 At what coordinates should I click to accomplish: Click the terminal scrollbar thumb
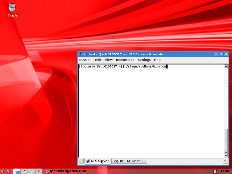pyautogui.click(x=225, y=140)
